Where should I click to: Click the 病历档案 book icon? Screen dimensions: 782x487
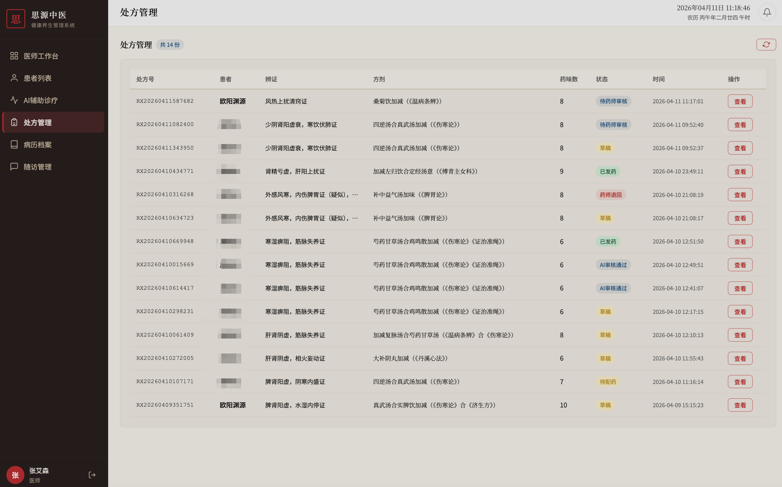coord(14,144)
